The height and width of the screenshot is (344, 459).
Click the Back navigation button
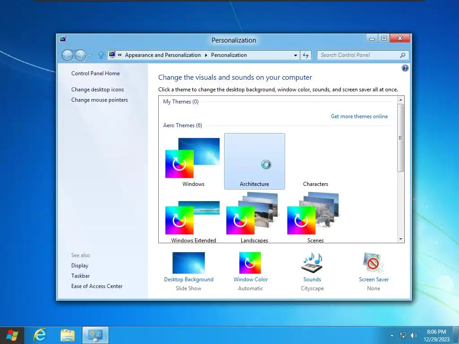tap(67, 55)
